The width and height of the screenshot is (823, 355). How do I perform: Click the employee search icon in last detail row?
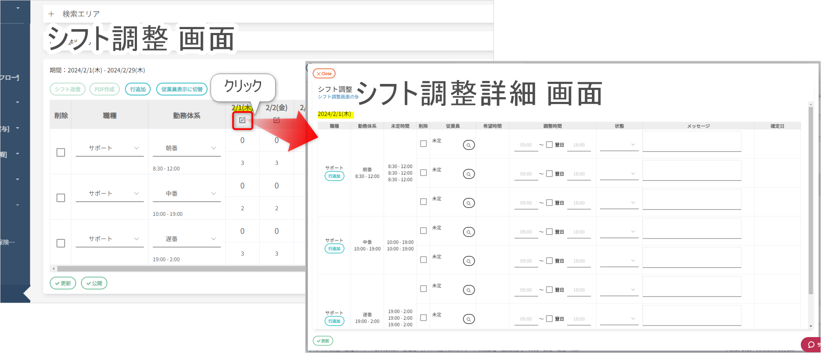pyautogui.click(x=469, y=319)
